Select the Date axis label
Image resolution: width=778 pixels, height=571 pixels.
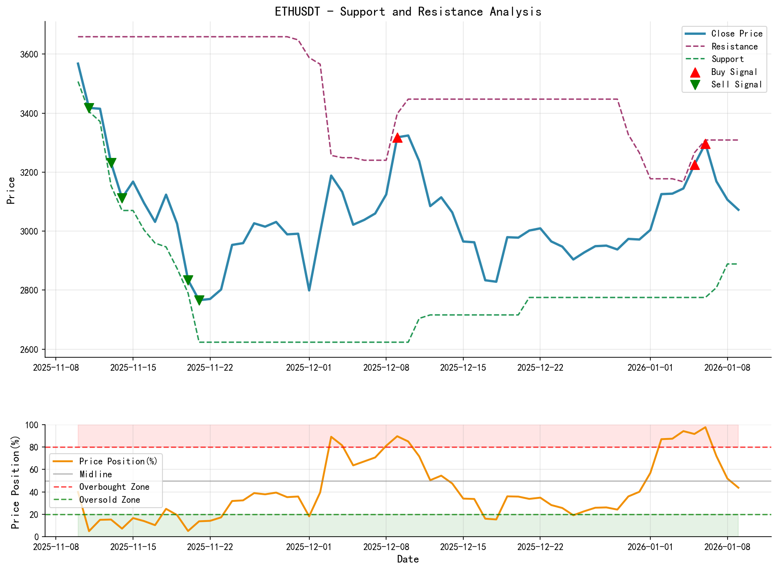click(408, 559)
